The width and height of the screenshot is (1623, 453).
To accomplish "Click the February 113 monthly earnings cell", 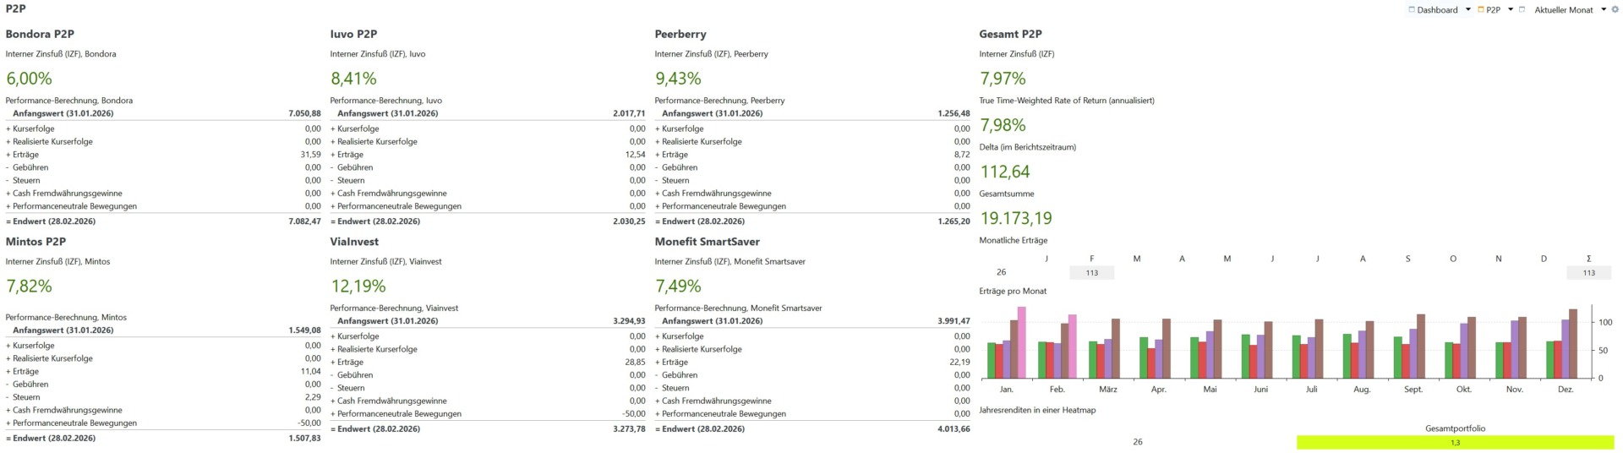I will click(x=1091, y=273).
